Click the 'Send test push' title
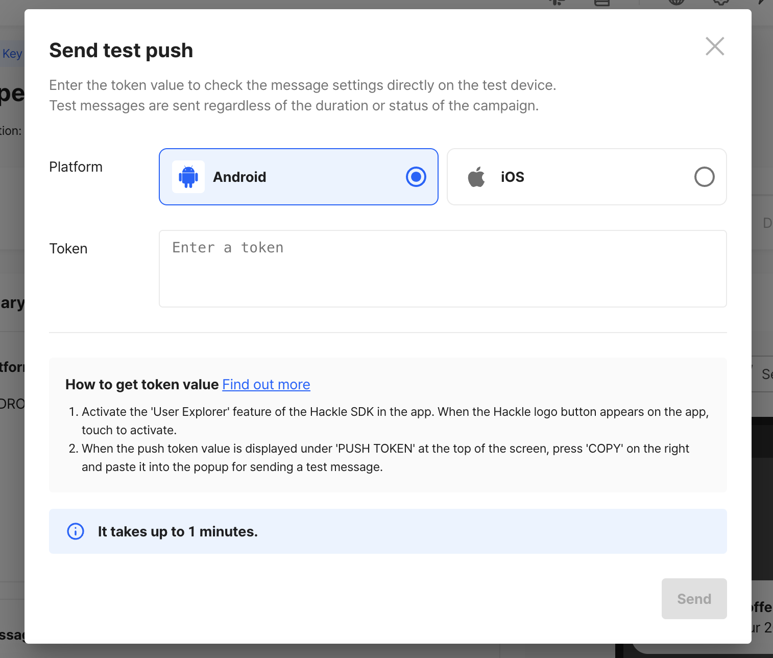Screen dimensions: 773x658 [x=121, y=51]
